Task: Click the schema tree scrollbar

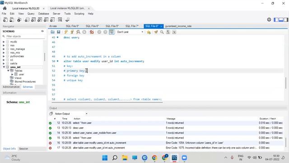Action: coord(45,57)
